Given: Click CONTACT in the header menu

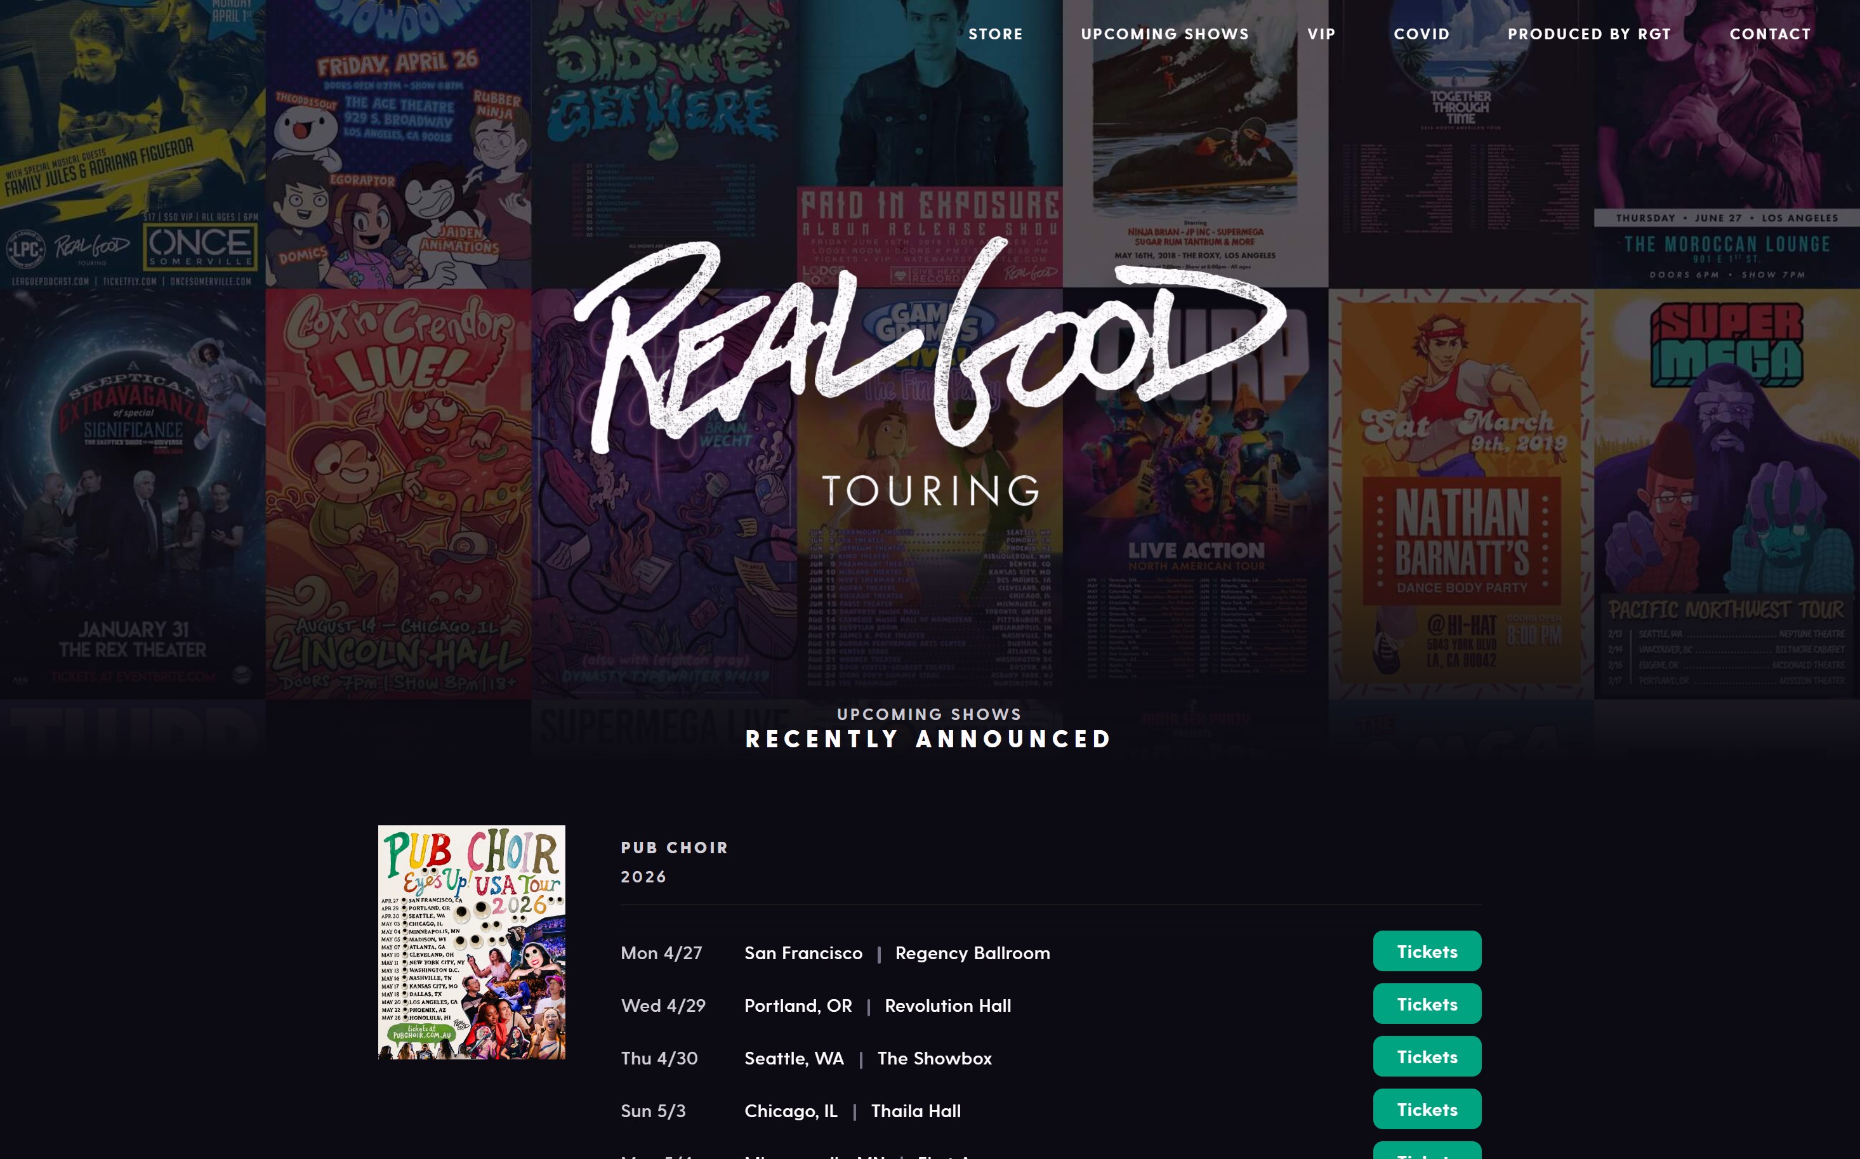Looking at the screenshot, I should 1769,34.
